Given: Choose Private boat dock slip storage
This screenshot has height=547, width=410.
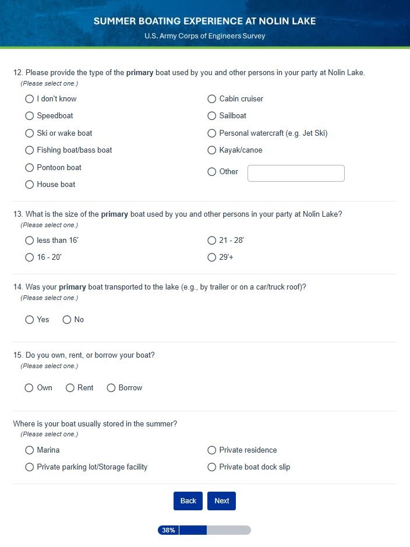Looking at the screenshot, I should 212,467.
